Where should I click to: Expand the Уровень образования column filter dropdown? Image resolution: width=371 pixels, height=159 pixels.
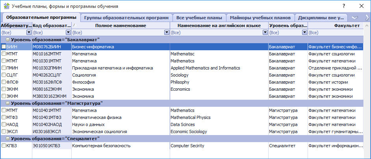click(304, 33)
